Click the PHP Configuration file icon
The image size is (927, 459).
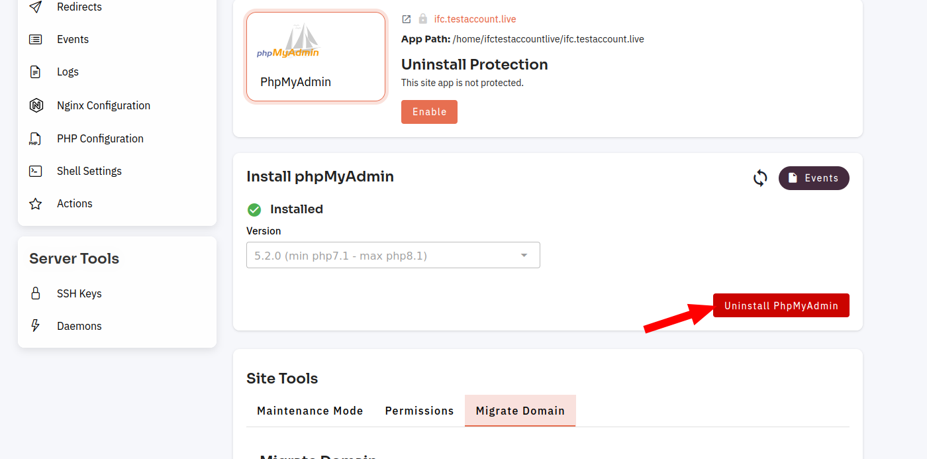tap(36, 138)
